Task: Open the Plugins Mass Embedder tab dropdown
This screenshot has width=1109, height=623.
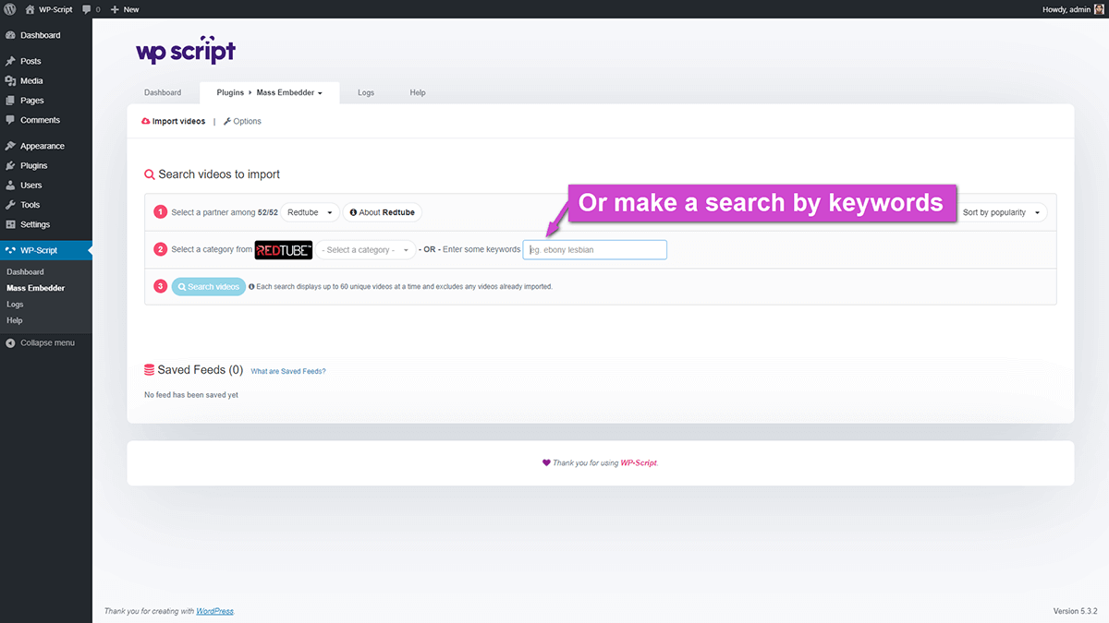Action: [270, 93]
